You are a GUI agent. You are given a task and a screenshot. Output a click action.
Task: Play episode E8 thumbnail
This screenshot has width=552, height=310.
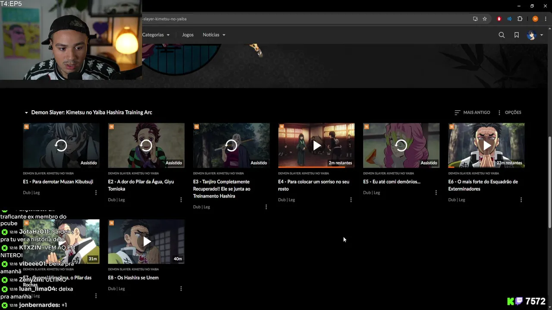click(x=146, y=242)
